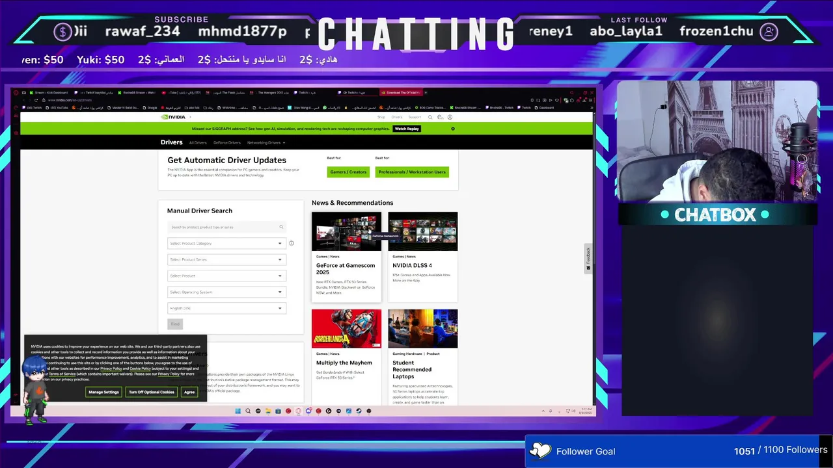Expand the Select Product dropdown

[226, 276]
